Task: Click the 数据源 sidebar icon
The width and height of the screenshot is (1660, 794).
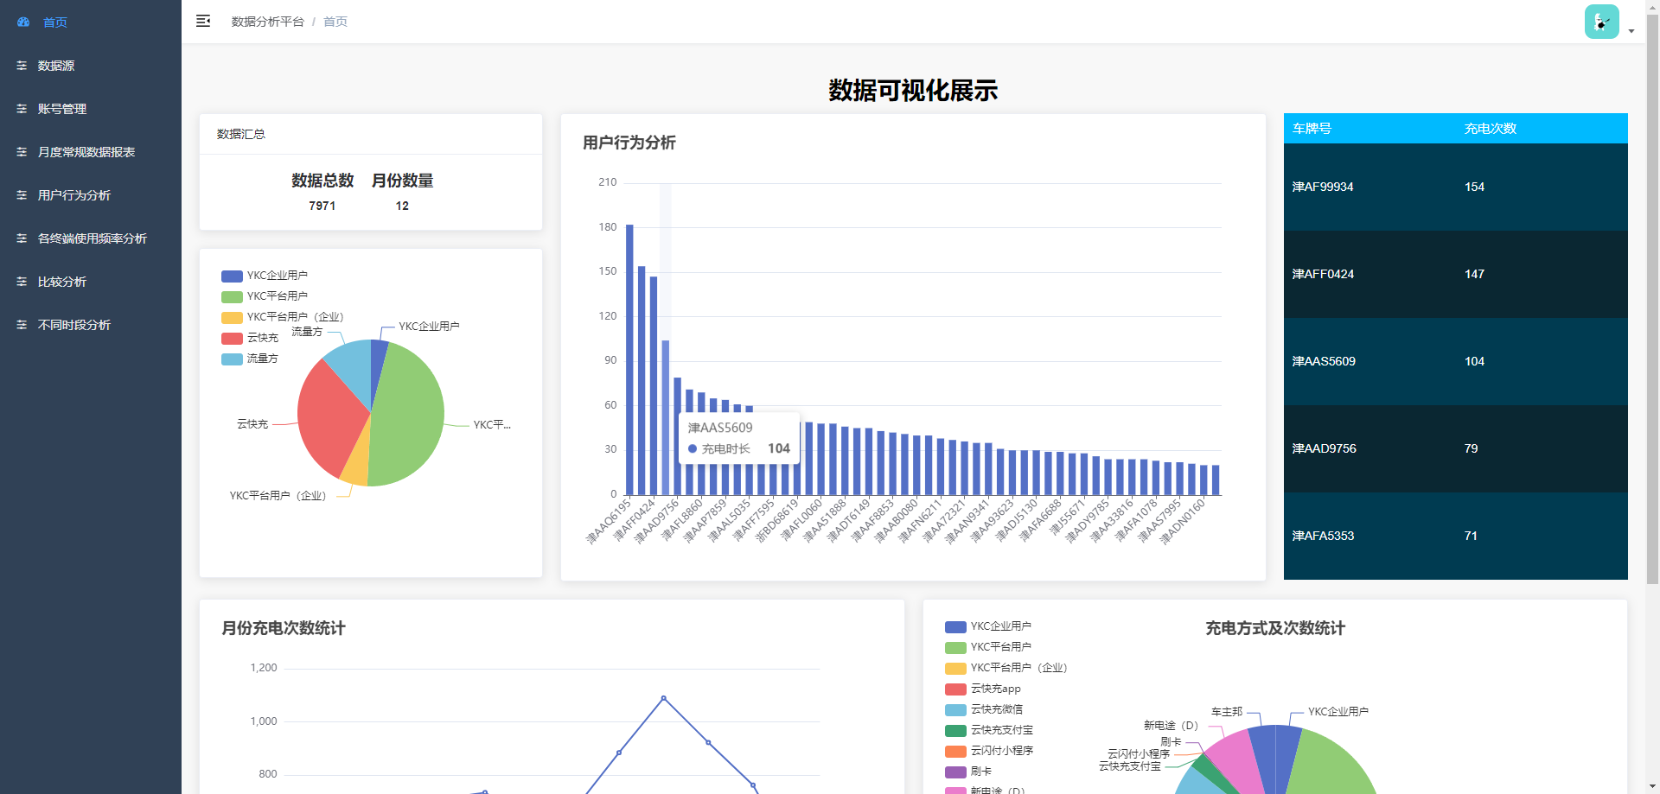Action: click(x=22, y=66)
